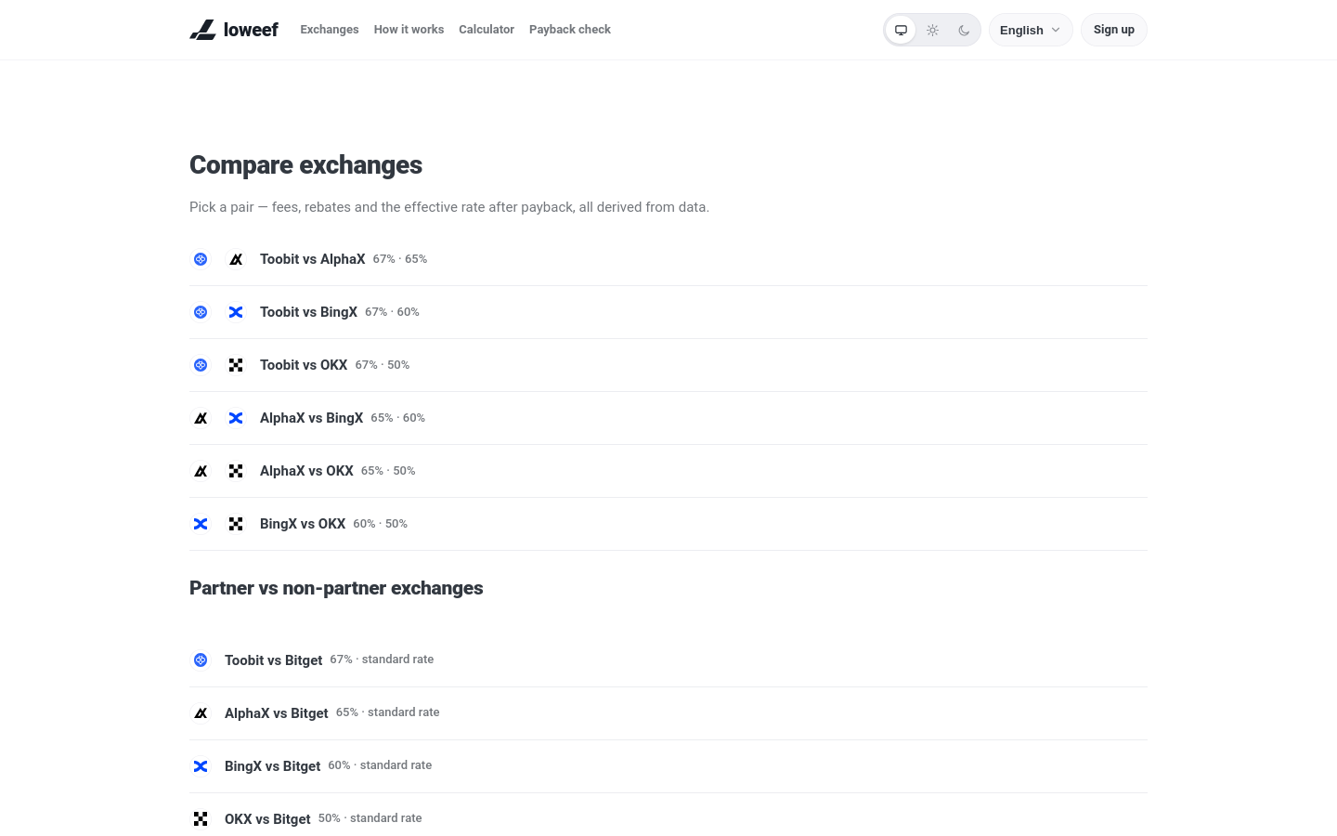Screen dimensions: 1337x836
Task: Click the "Pick a pair" description text
Action: (449, 207)
